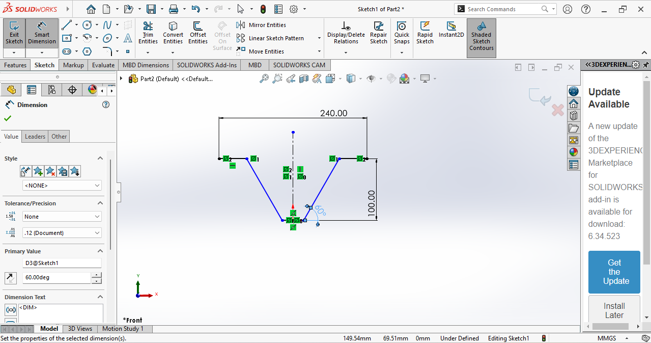
Task: Click the green OK checkmark
Action: click(8, 118)
